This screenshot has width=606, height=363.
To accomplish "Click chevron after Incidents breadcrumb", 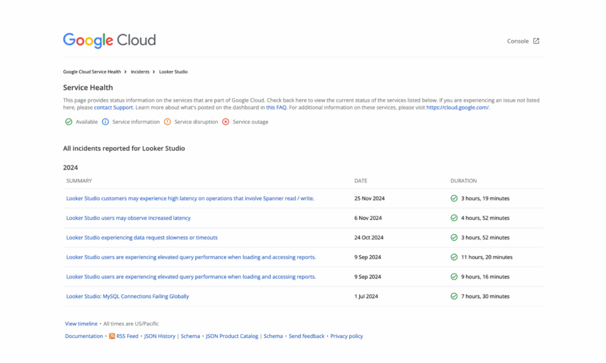I will (154, 72).
